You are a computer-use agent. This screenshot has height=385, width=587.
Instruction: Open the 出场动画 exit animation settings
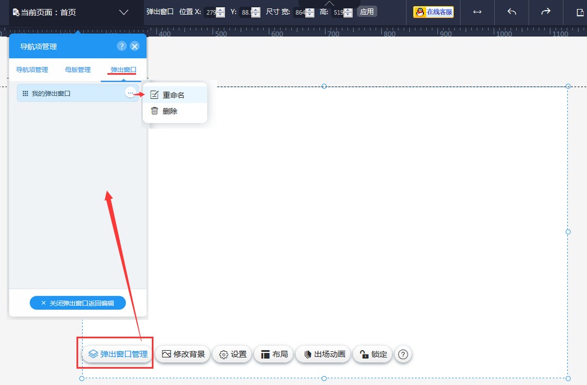(x=323, y=354)
